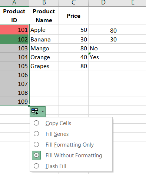Select column C header
This screenshot has height=174, width=146.
click(x=74, y=3)
